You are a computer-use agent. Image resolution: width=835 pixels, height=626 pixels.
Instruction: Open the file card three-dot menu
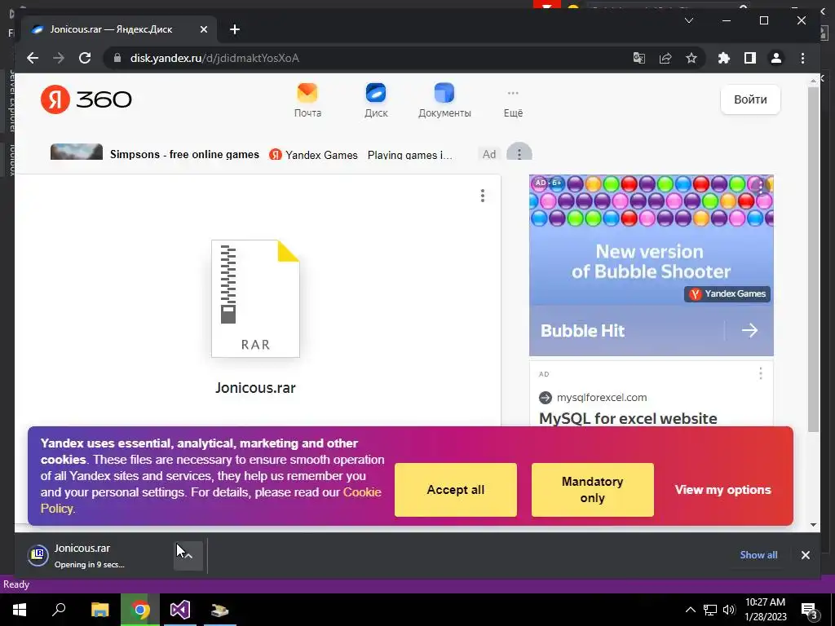tap(483, 196)
